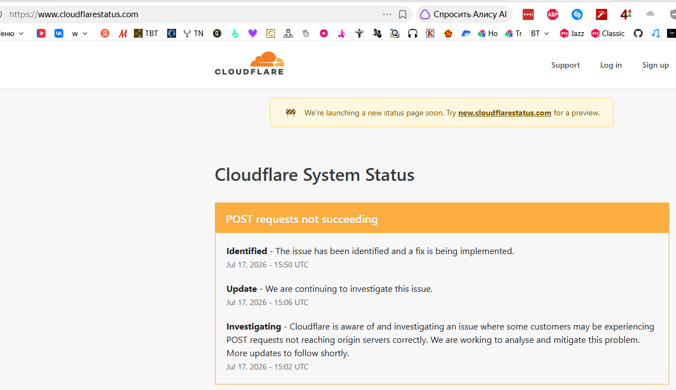Image resolution: width=676 pixels, height=390 pixels.
Task: Open the red M bookmark
Action: (x=123, y=33)
